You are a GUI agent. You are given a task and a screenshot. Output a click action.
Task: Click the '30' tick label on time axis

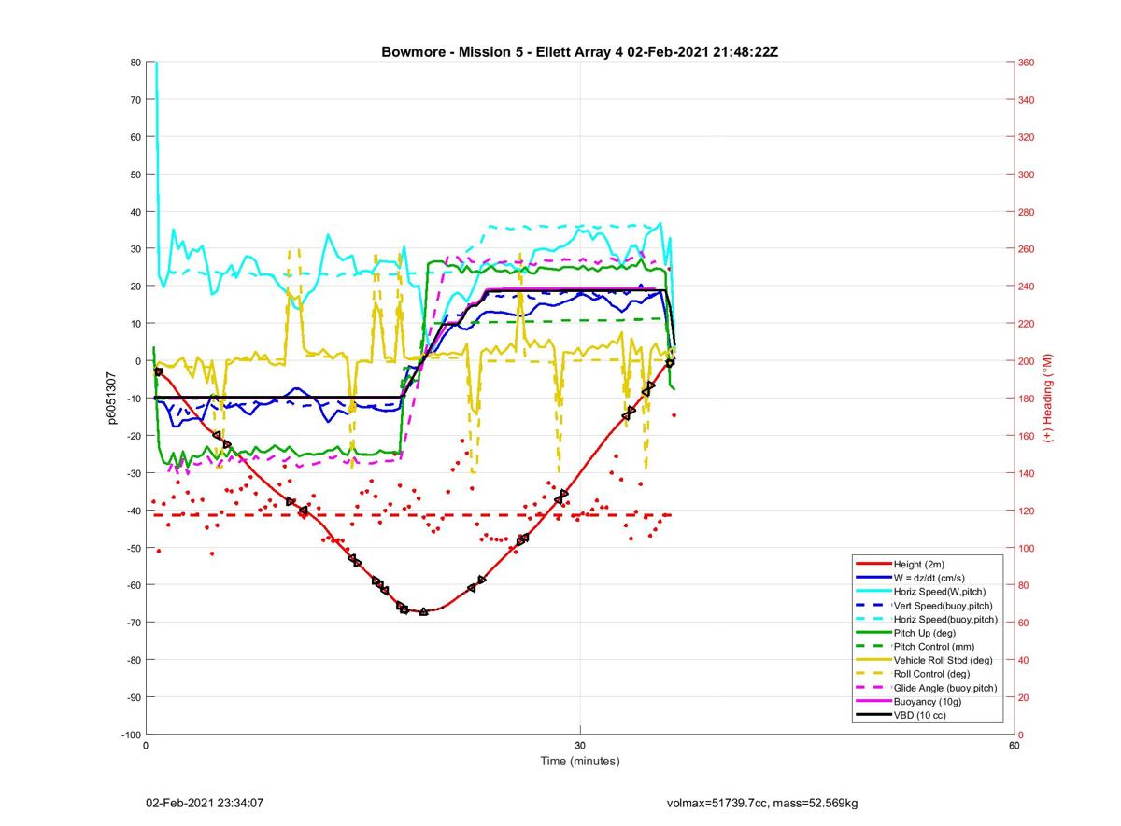coord(580,746)
